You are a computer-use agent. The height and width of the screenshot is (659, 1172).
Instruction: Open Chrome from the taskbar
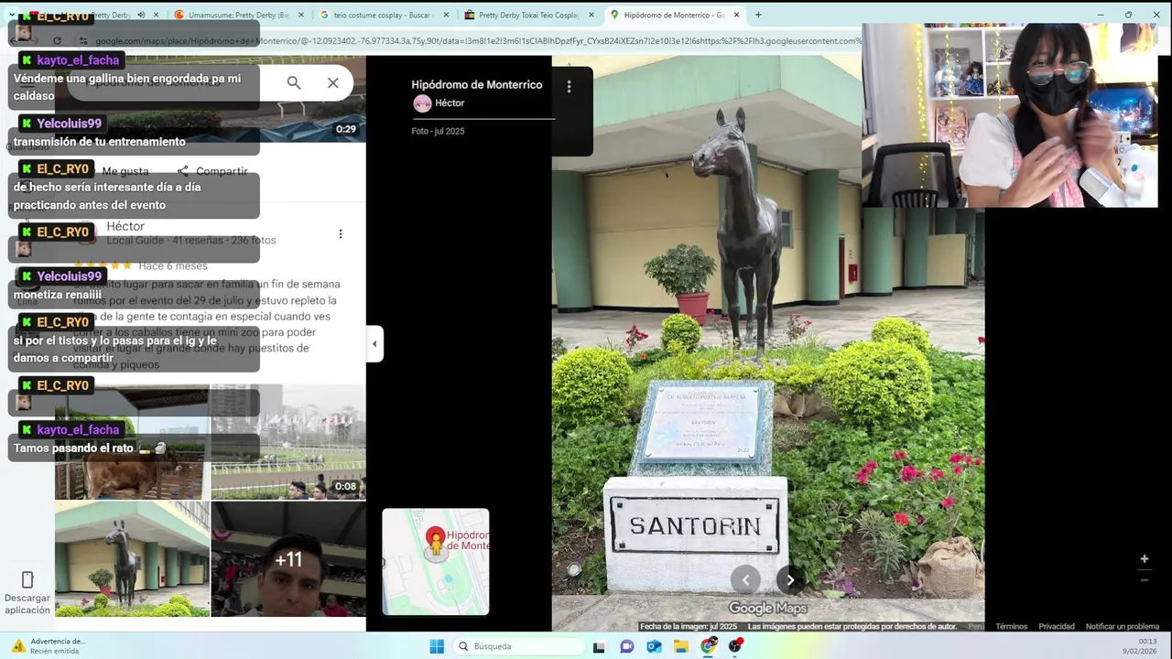709,646
